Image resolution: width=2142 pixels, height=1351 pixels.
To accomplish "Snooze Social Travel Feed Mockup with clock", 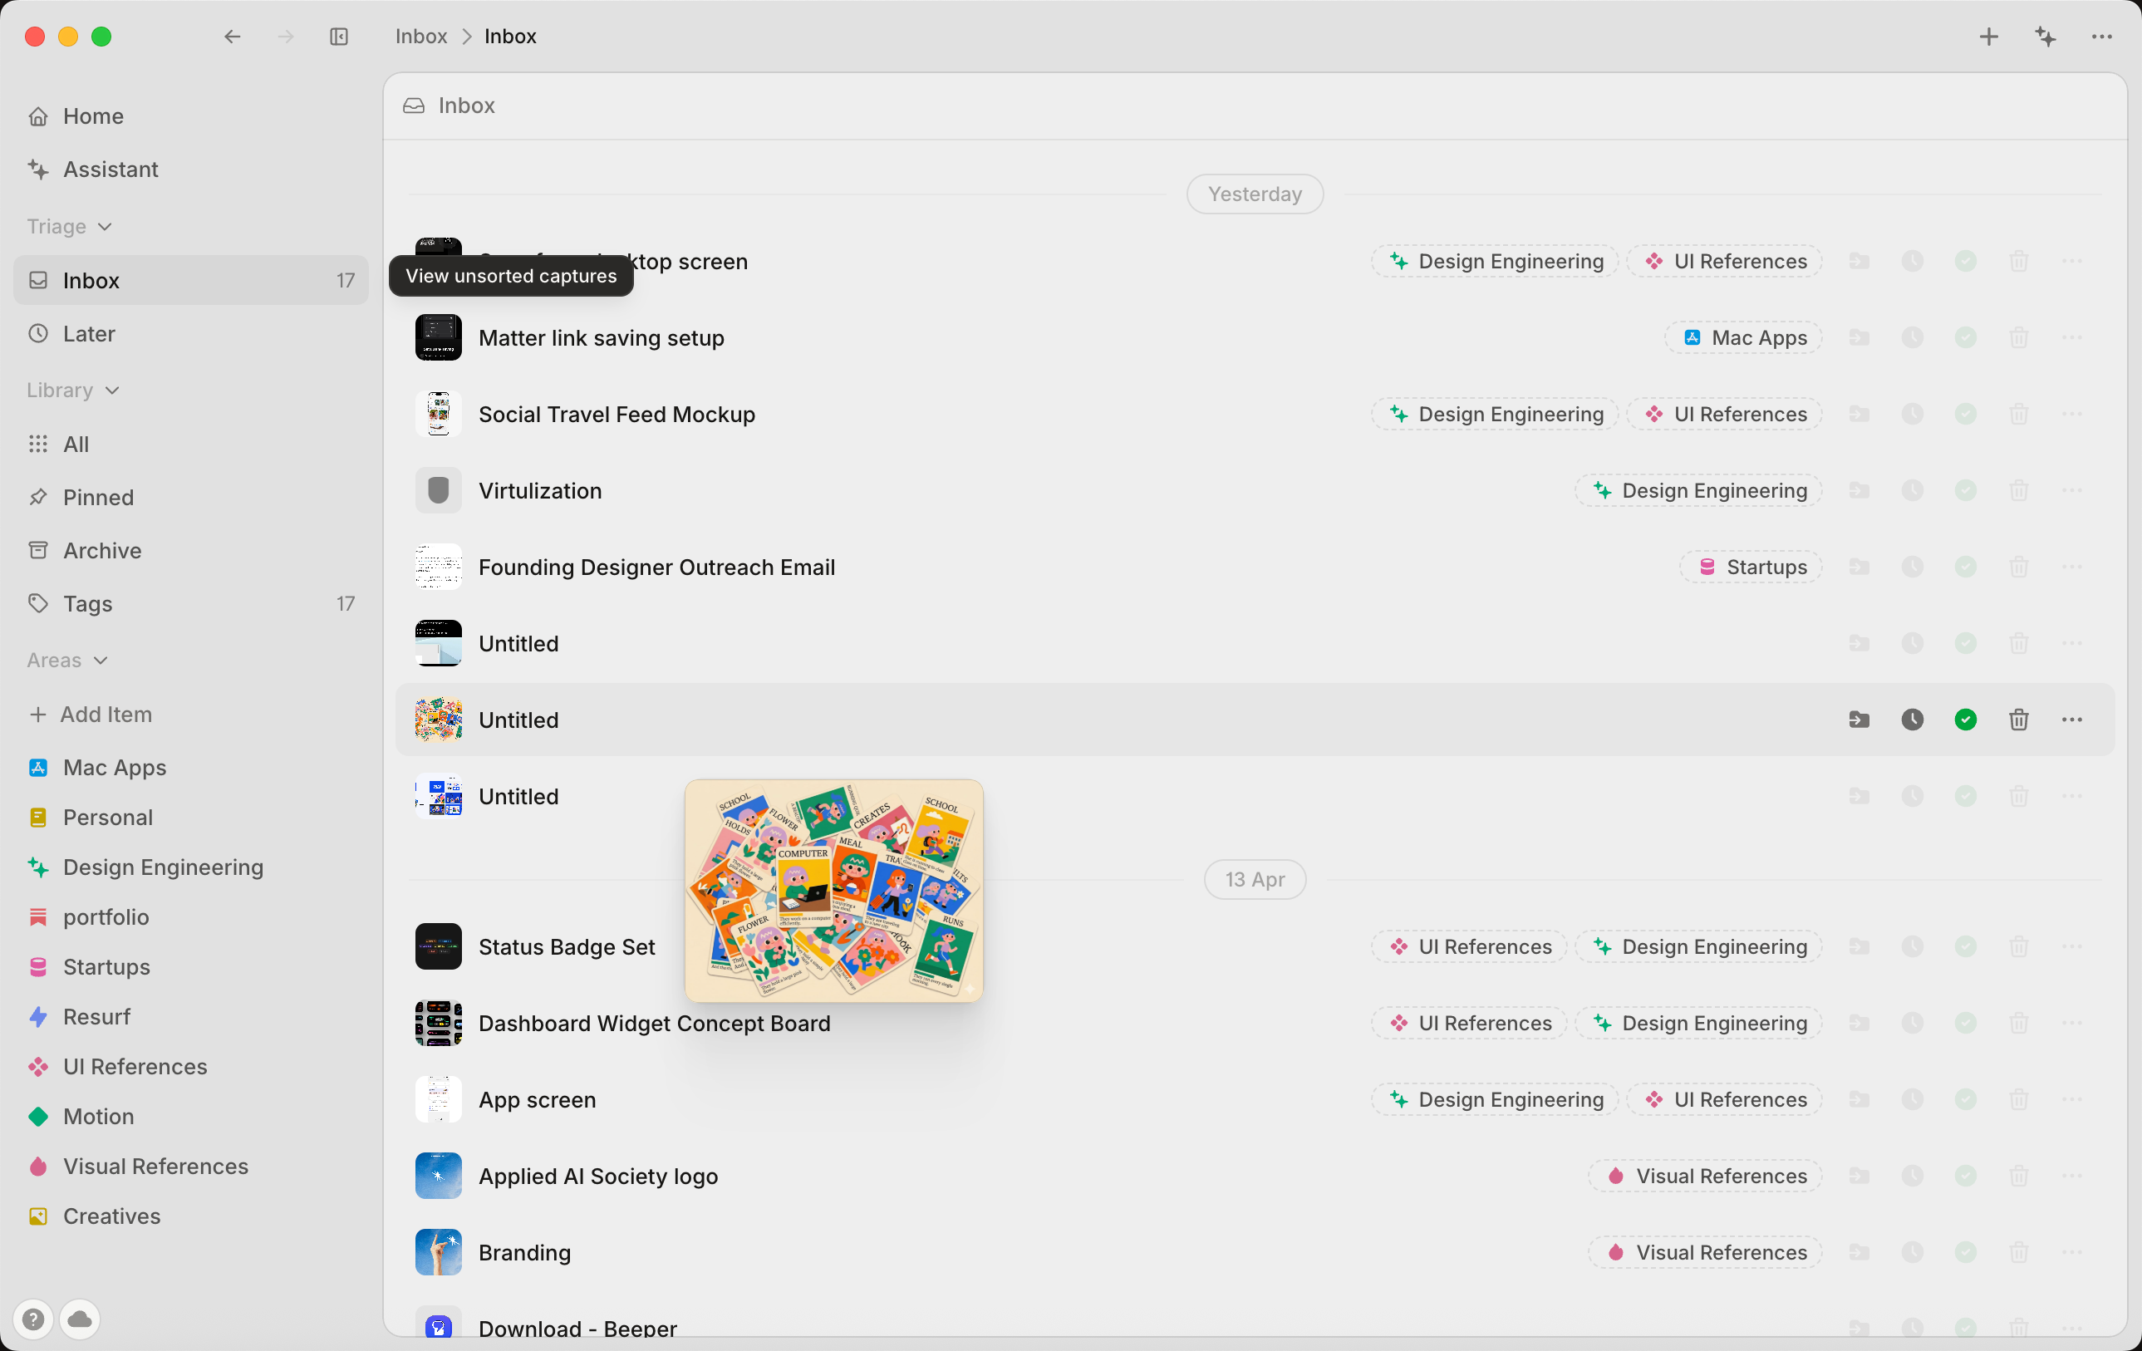I will [1913, 414].
